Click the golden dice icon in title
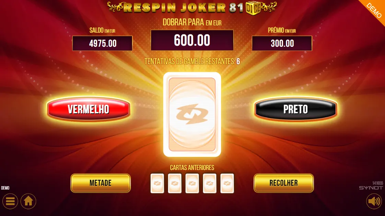The width and height of the screenshot is (385, 216). (253, 8)
